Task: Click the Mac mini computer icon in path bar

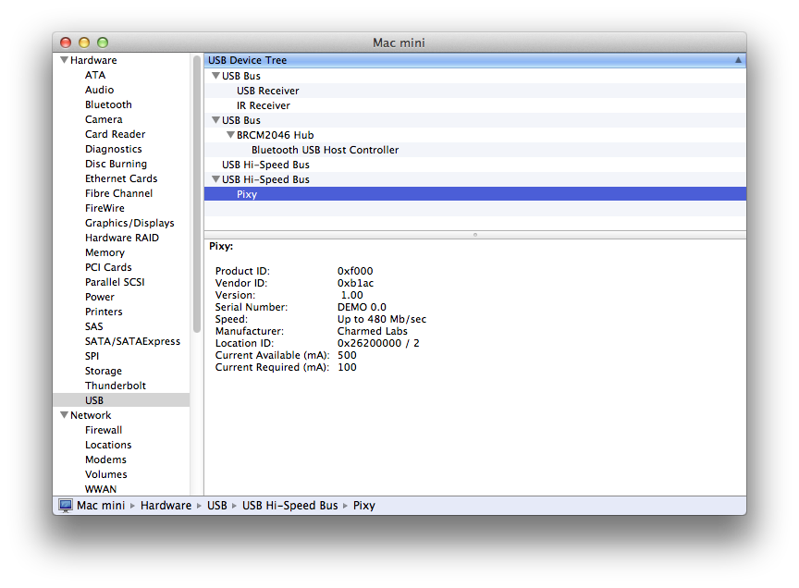Action: tap(66, 506)
